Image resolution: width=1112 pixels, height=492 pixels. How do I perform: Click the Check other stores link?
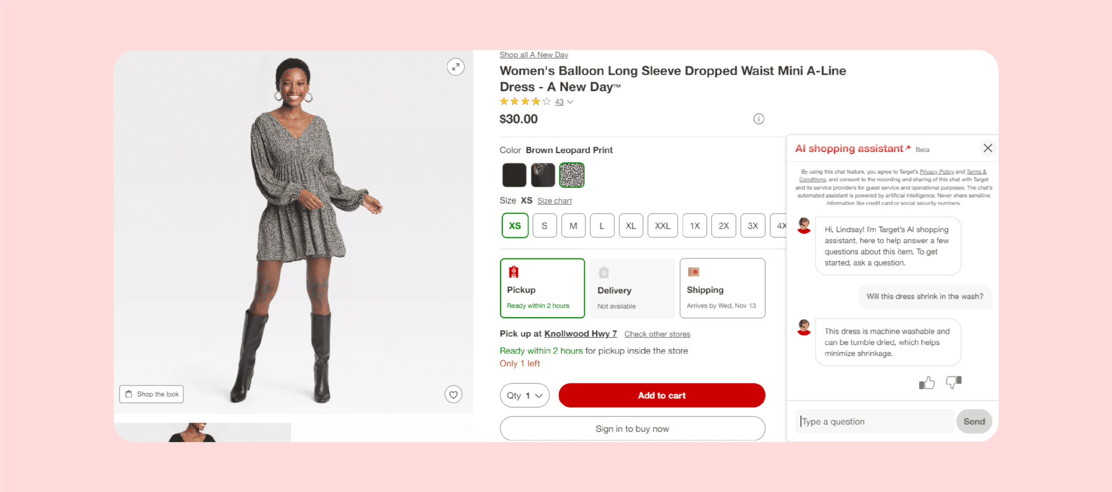click(x=658, y=333)
